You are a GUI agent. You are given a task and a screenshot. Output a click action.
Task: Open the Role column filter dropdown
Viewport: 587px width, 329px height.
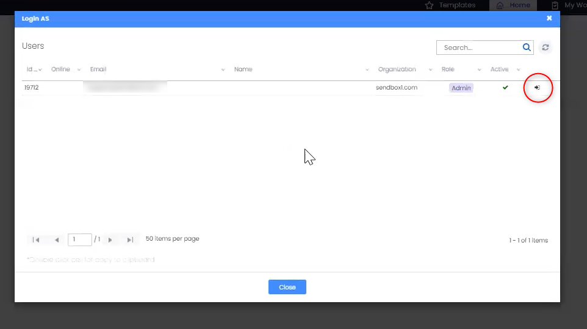pos(479,69)
